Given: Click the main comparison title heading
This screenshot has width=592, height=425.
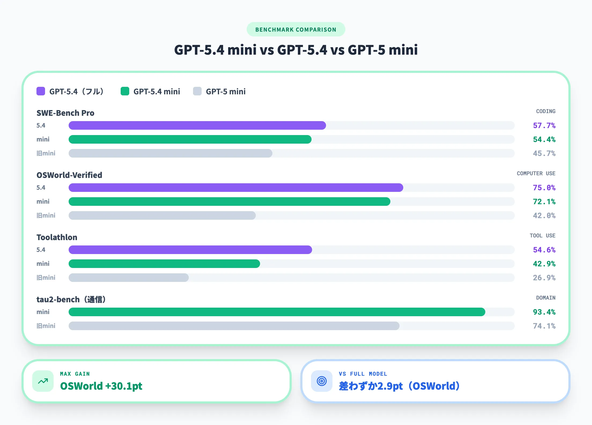Looking at the screenshot, I should pos(296,50).
